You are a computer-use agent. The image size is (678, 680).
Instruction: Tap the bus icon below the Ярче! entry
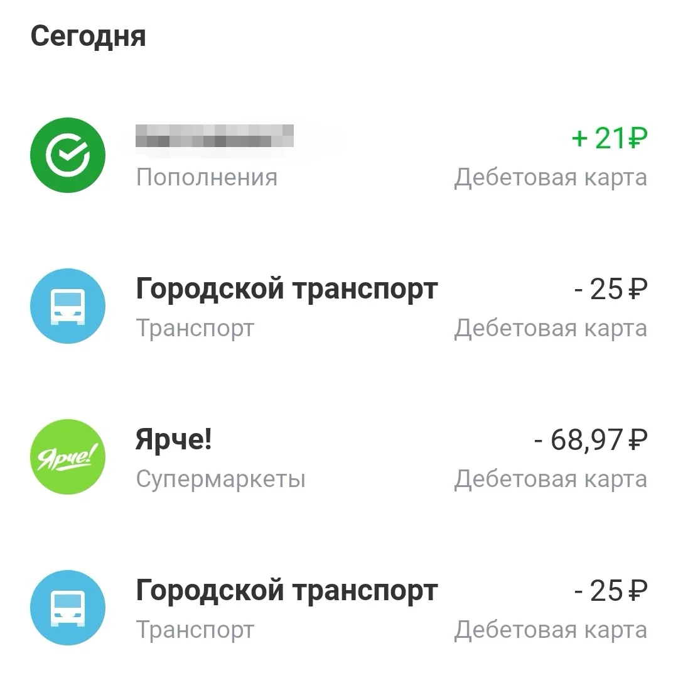tap(68, 607)
